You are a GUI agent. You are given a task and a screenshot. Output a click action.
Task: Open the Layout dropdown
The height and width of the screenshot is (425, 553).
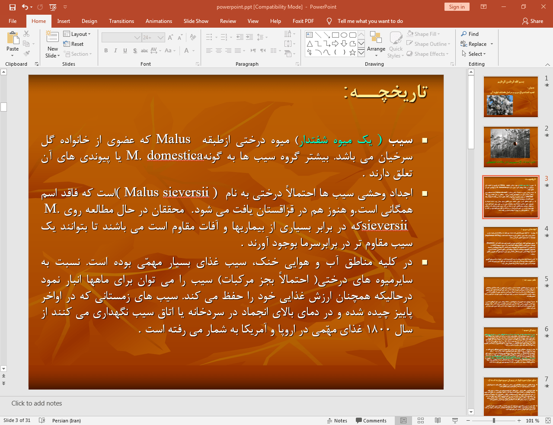pos(77,34)
